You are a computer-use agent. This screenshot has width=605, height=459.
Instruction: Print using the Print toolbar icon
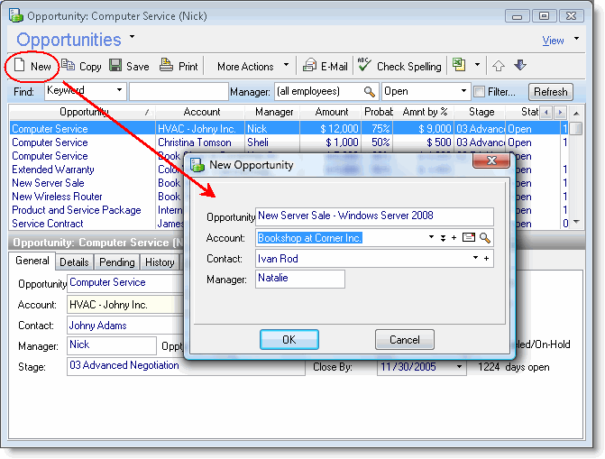pos(179,66)
